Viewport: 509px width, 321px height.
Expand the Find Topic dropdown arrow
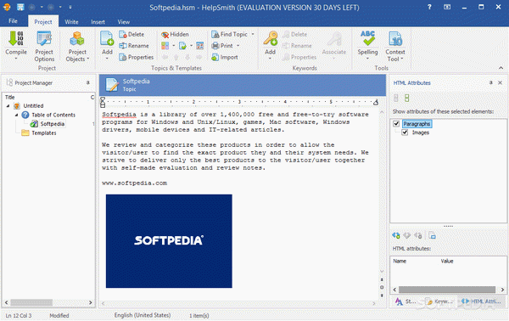click(253, 34)
